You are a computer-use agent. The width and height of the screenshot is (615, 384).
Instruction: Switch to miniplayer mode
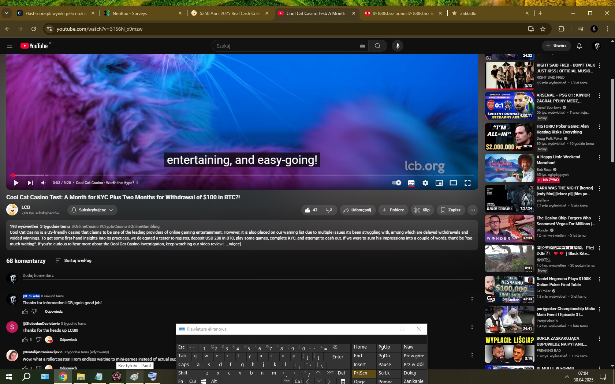click(439, 183)
